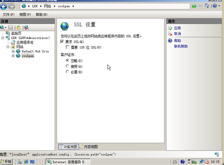This screenshot has height=165, width=224.
Task: Expand the arrow after LXH in the breadcrumb
Action: point(41,6)
